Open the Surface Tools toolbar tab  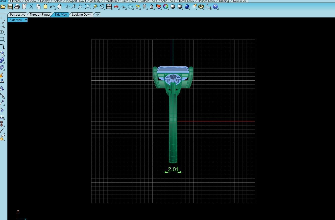click(x=148, y=1)
